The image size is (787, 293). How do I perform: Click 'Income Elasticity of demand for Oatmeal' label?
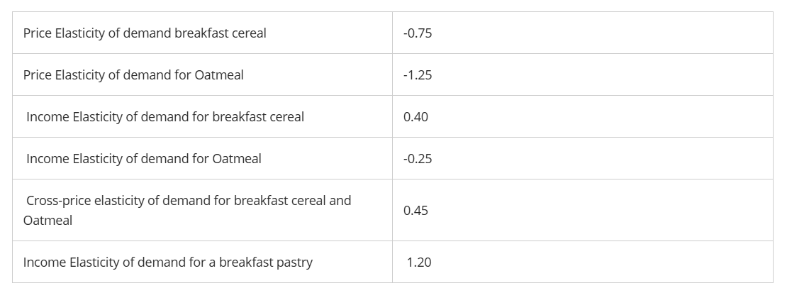[x=143, y=158]
